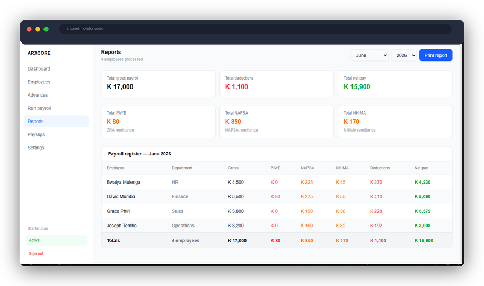Click deductions value K 410
Screen dimensions: 484x286
[x=376, y=197]
